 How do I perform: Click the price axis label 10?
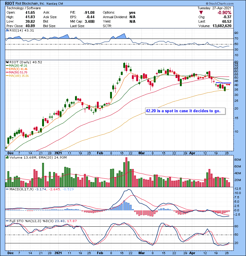pos(236,132)
